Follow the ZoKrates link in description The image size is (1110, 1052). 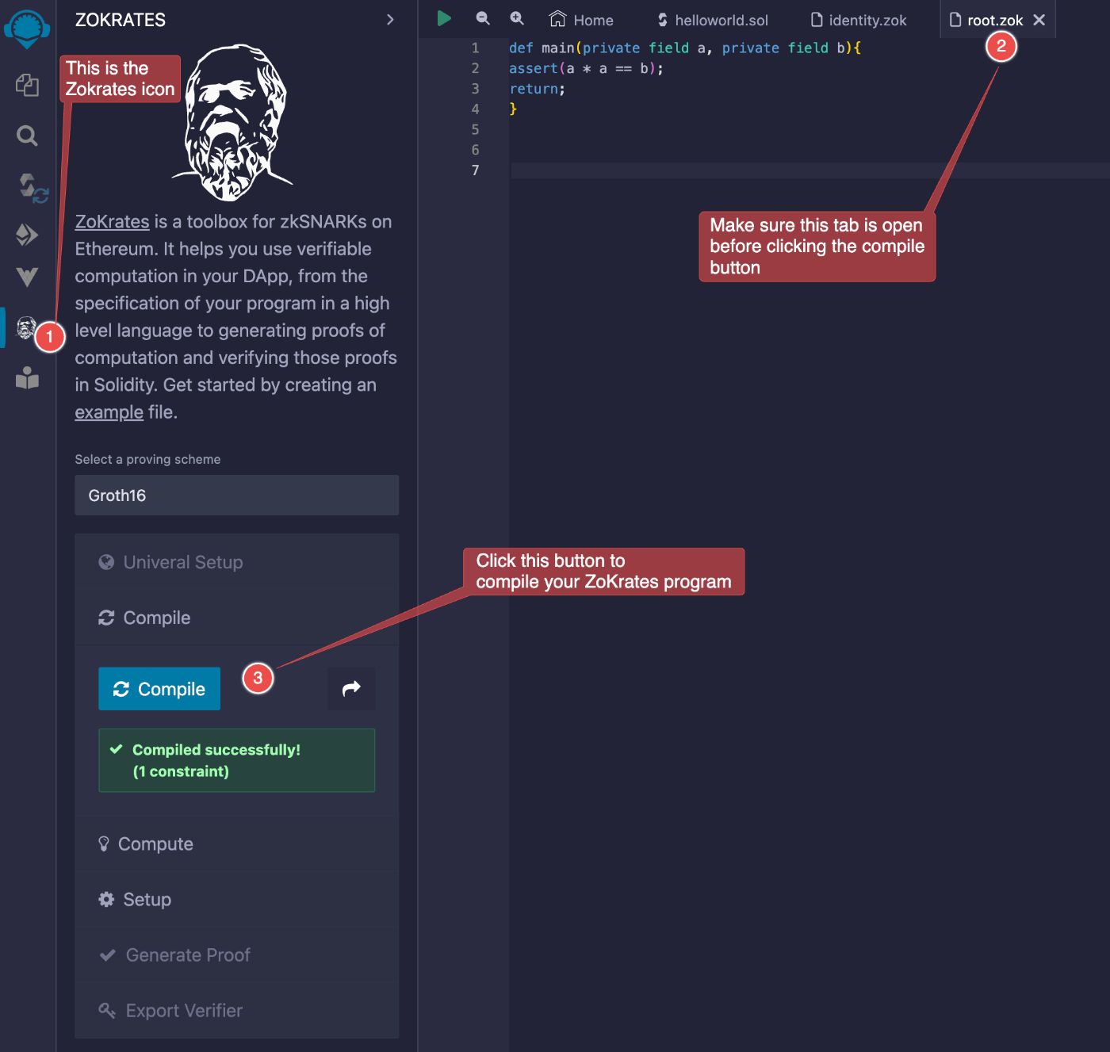(x=112, y=222)
